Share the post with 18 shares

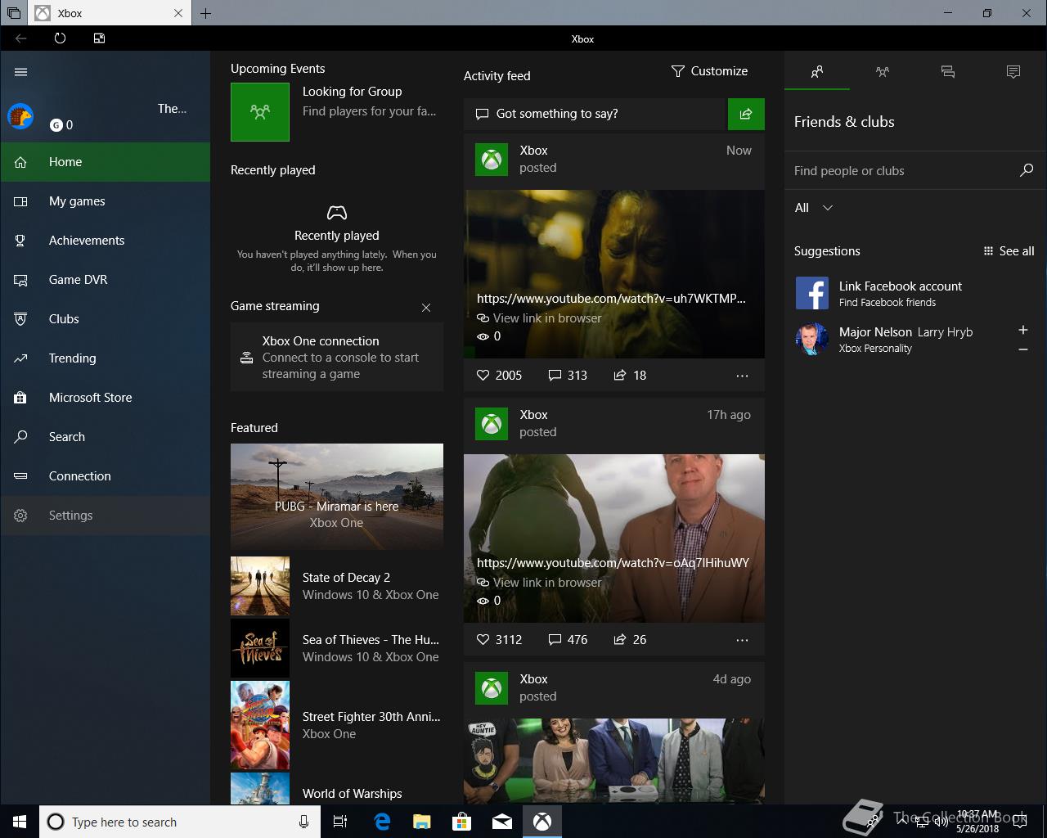[x=630, y=375]
